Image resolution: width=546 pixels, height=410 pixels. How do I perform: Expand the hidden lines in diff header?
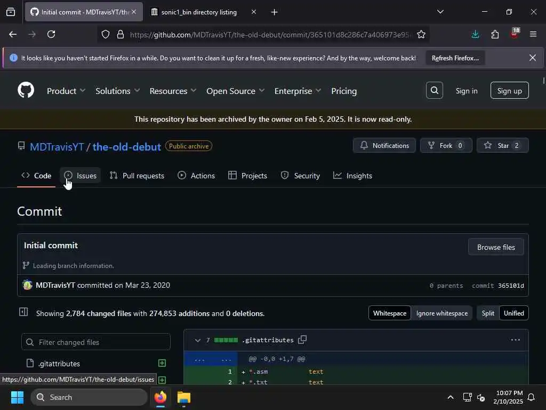(210, 359)
